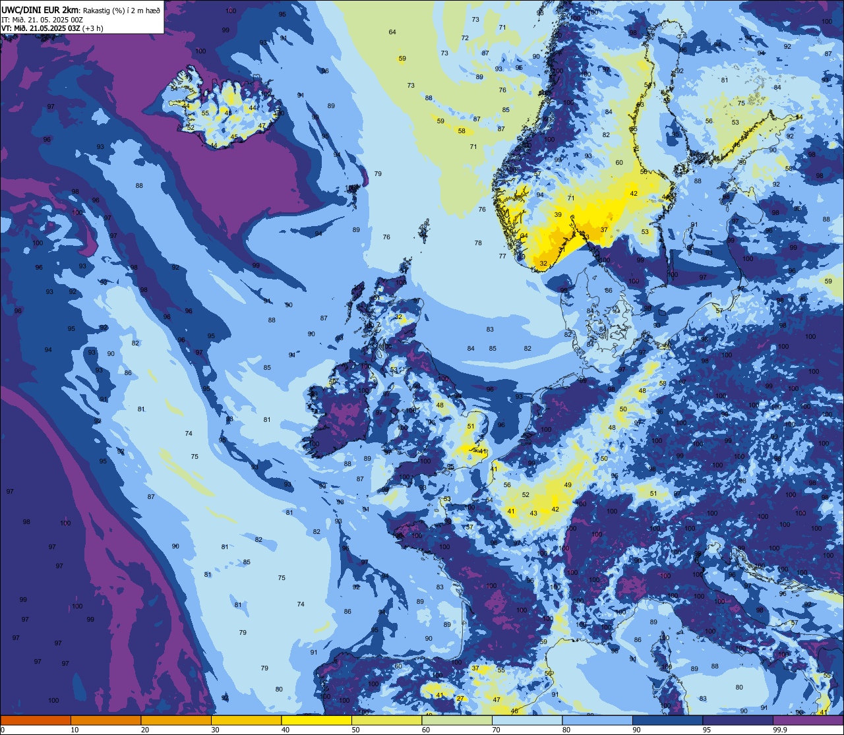Click the value 52 in northern France
Screen dimensions: 844x735
click(x=526, y=494)
